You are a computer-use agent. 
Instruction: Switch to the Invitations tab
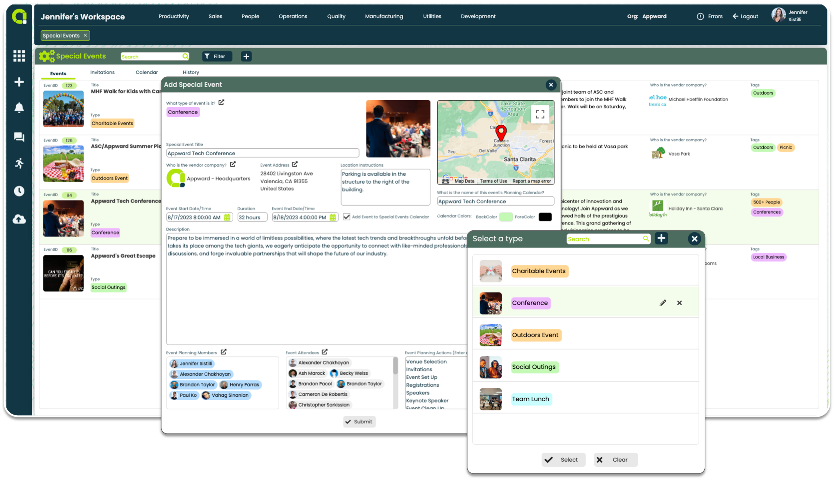[103, 72]
